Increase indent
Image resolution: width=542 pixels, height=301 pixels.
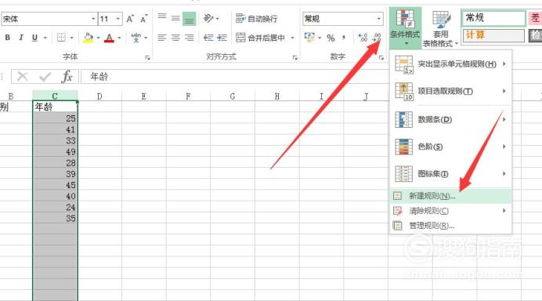pos(222,38)
